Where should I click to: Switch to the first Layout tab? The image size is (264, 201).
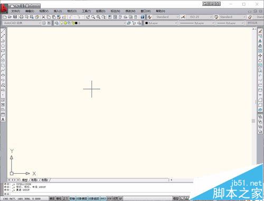pyautogui.click(x=34, y=180)
